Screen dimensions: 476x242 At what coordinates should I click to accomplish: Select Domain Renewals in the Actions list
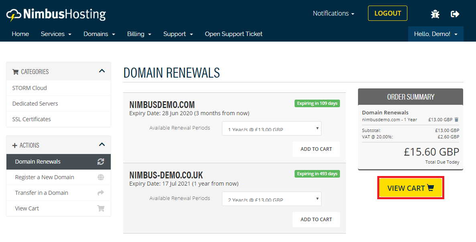59,162
